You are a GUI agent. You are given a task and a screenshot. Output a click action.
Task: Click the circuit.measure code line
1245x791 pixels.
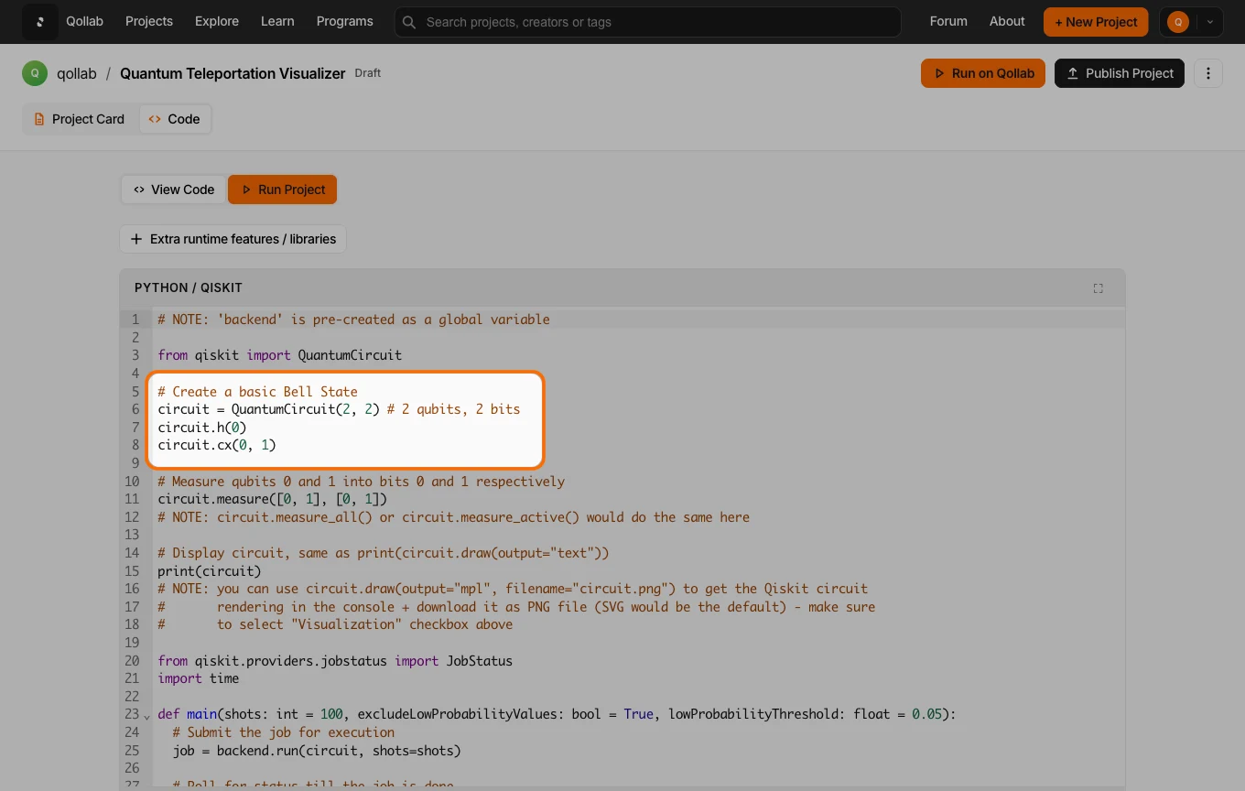pos(273,499)
